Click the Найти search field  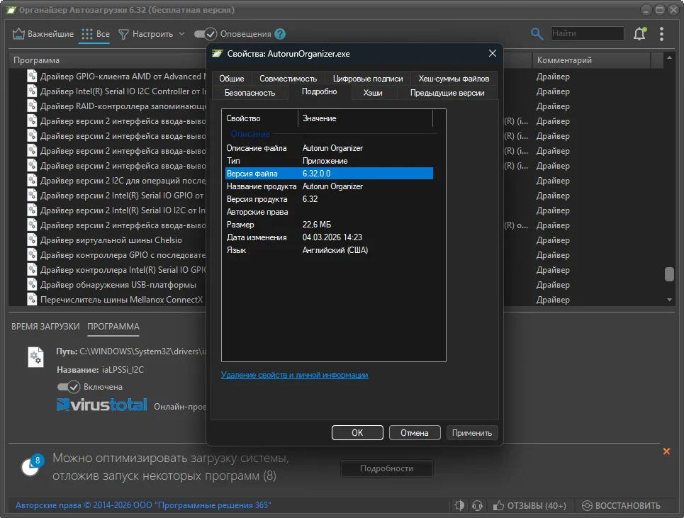click(x=586, y=34)
